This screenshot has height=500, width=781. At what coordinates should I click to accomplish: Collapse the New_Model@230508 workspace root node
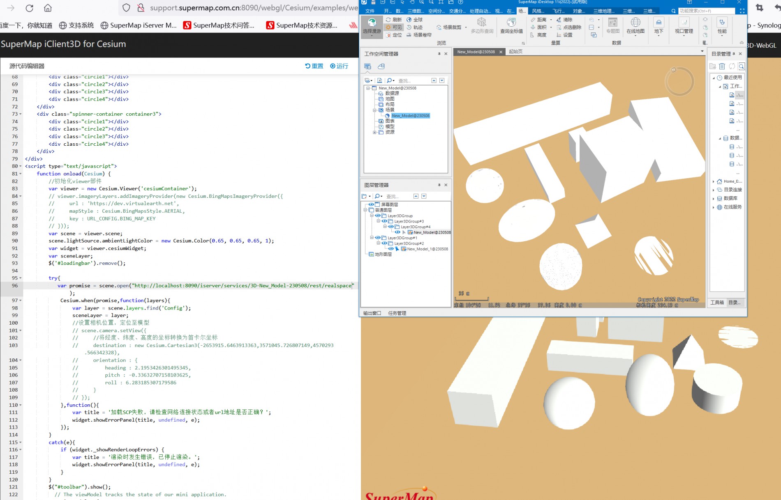[368, 88]
